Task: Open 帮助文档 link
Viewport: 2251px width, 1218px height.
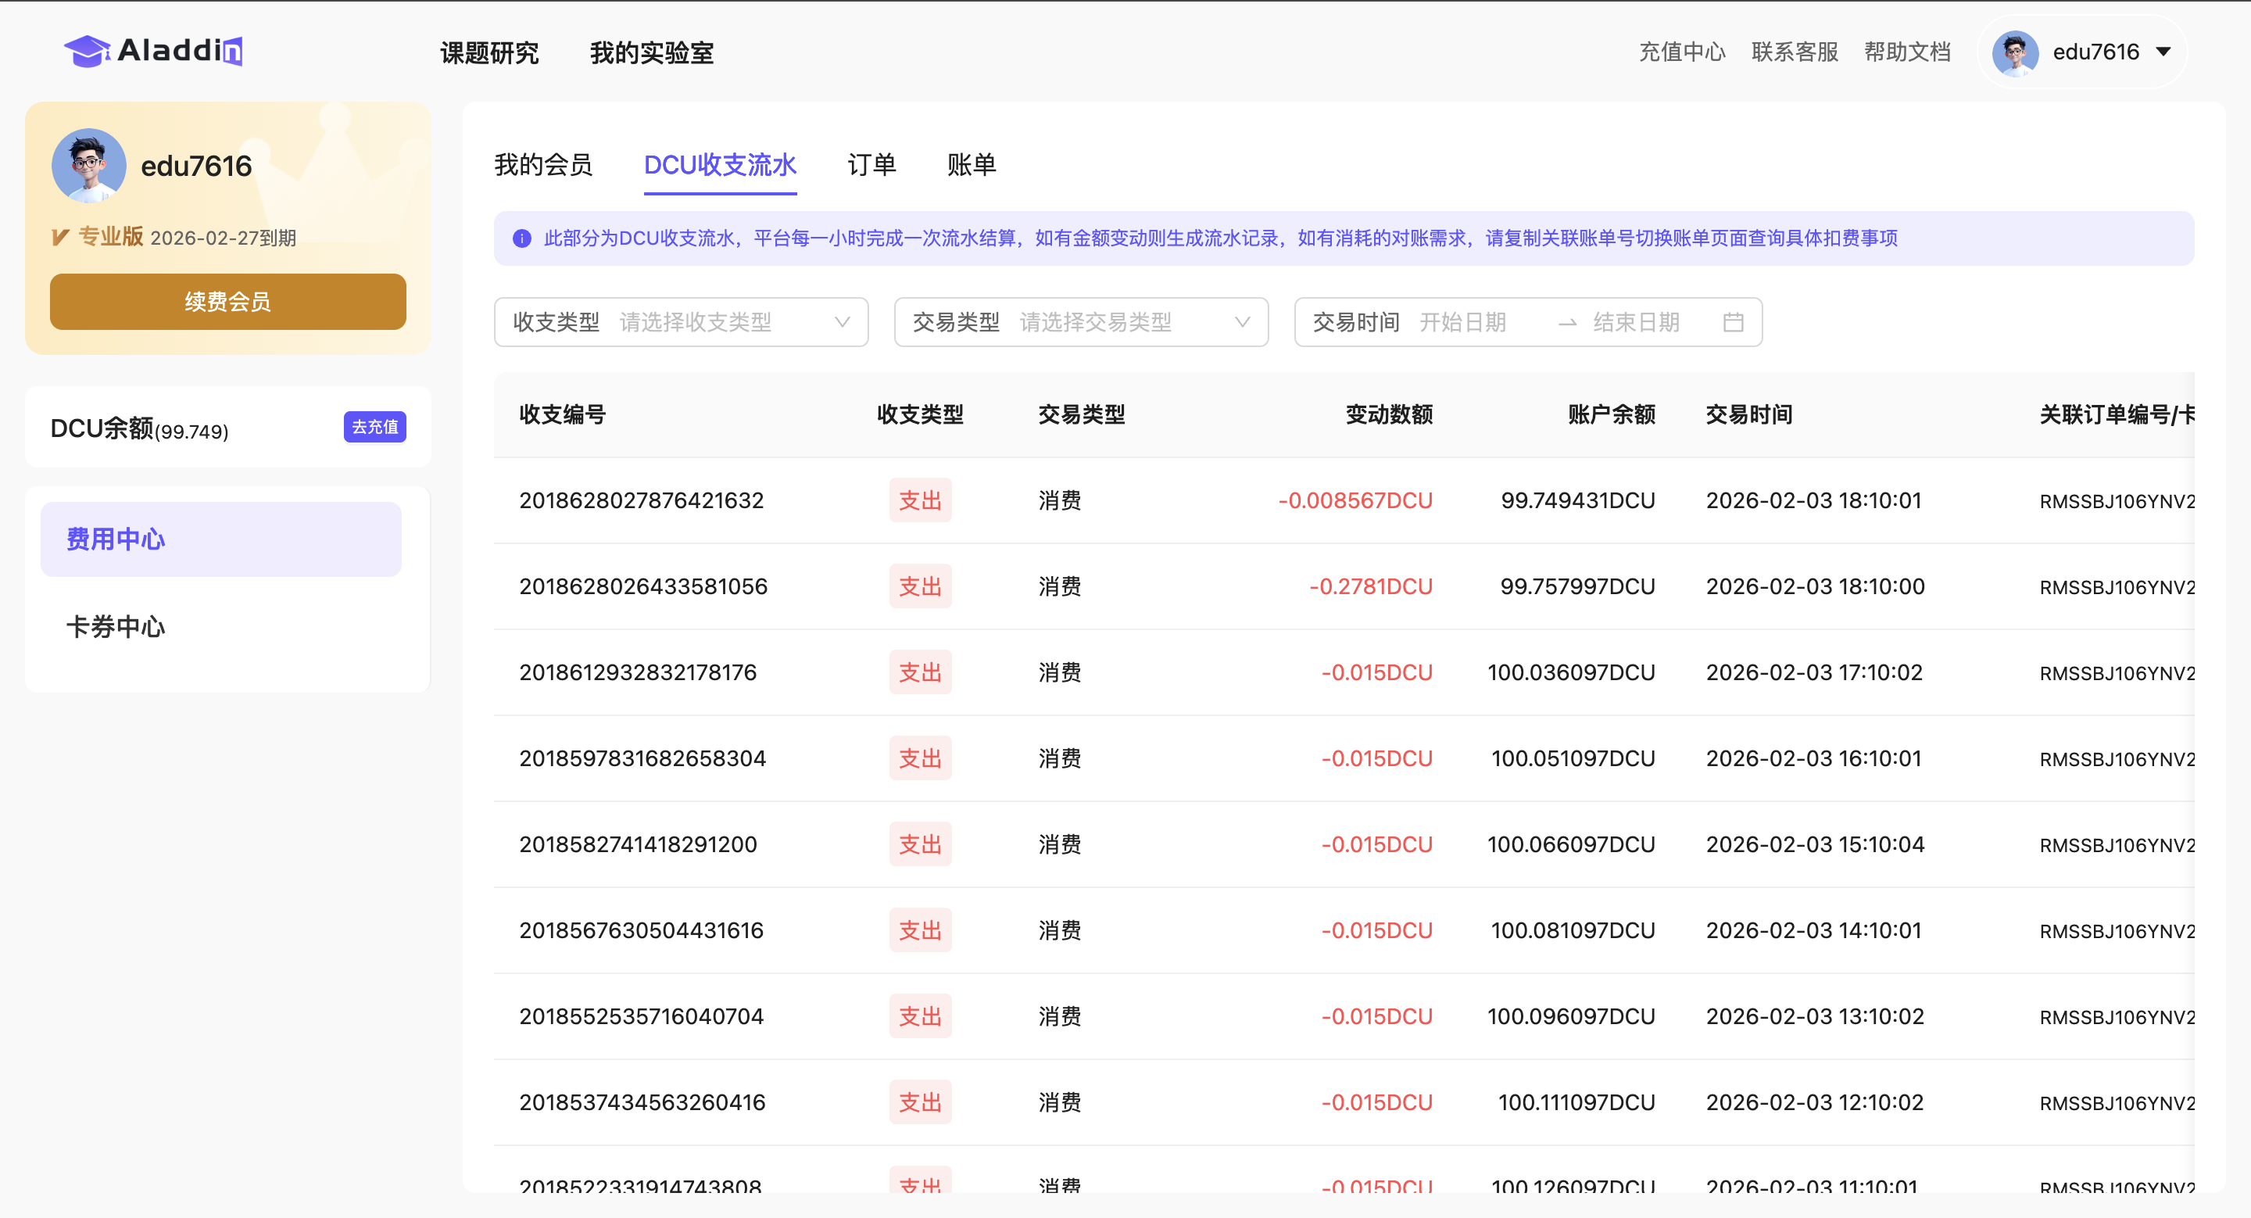Action: coord(1907,52)
